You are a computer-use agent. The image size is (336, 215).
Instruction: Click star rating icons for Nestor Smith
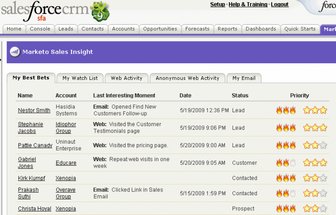pos(315,110)
